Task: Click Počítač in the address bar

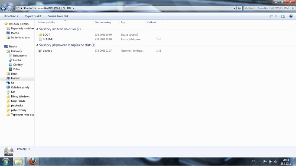Action: tap(28, 8)
